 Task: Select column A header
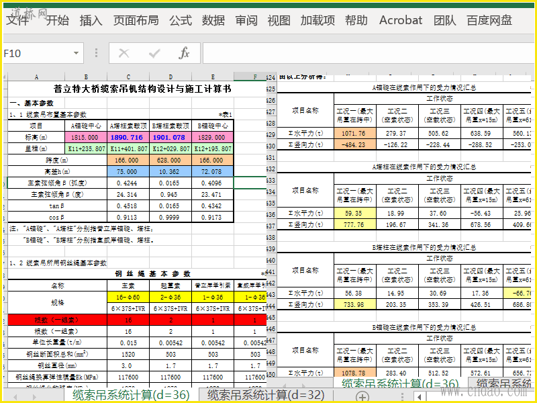coord(36,77)
